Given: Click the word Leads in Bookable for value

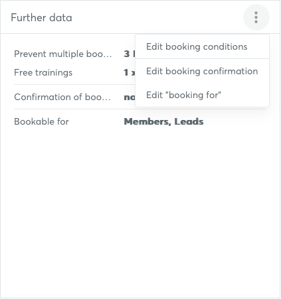Looking at the screenshot, I should [x=189, y=121].
